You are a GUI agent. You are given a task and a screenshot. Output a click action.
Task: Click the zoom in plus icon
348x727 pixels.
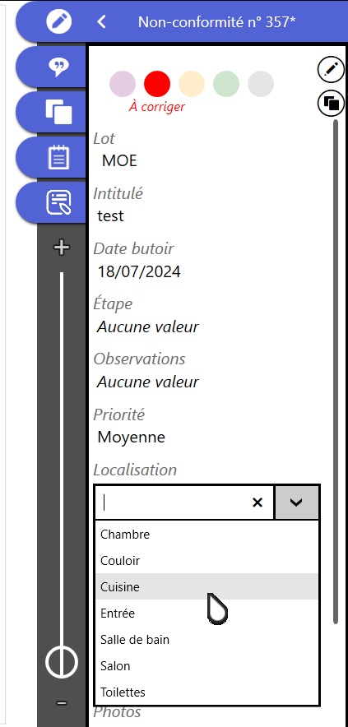[x=62, y=248]
